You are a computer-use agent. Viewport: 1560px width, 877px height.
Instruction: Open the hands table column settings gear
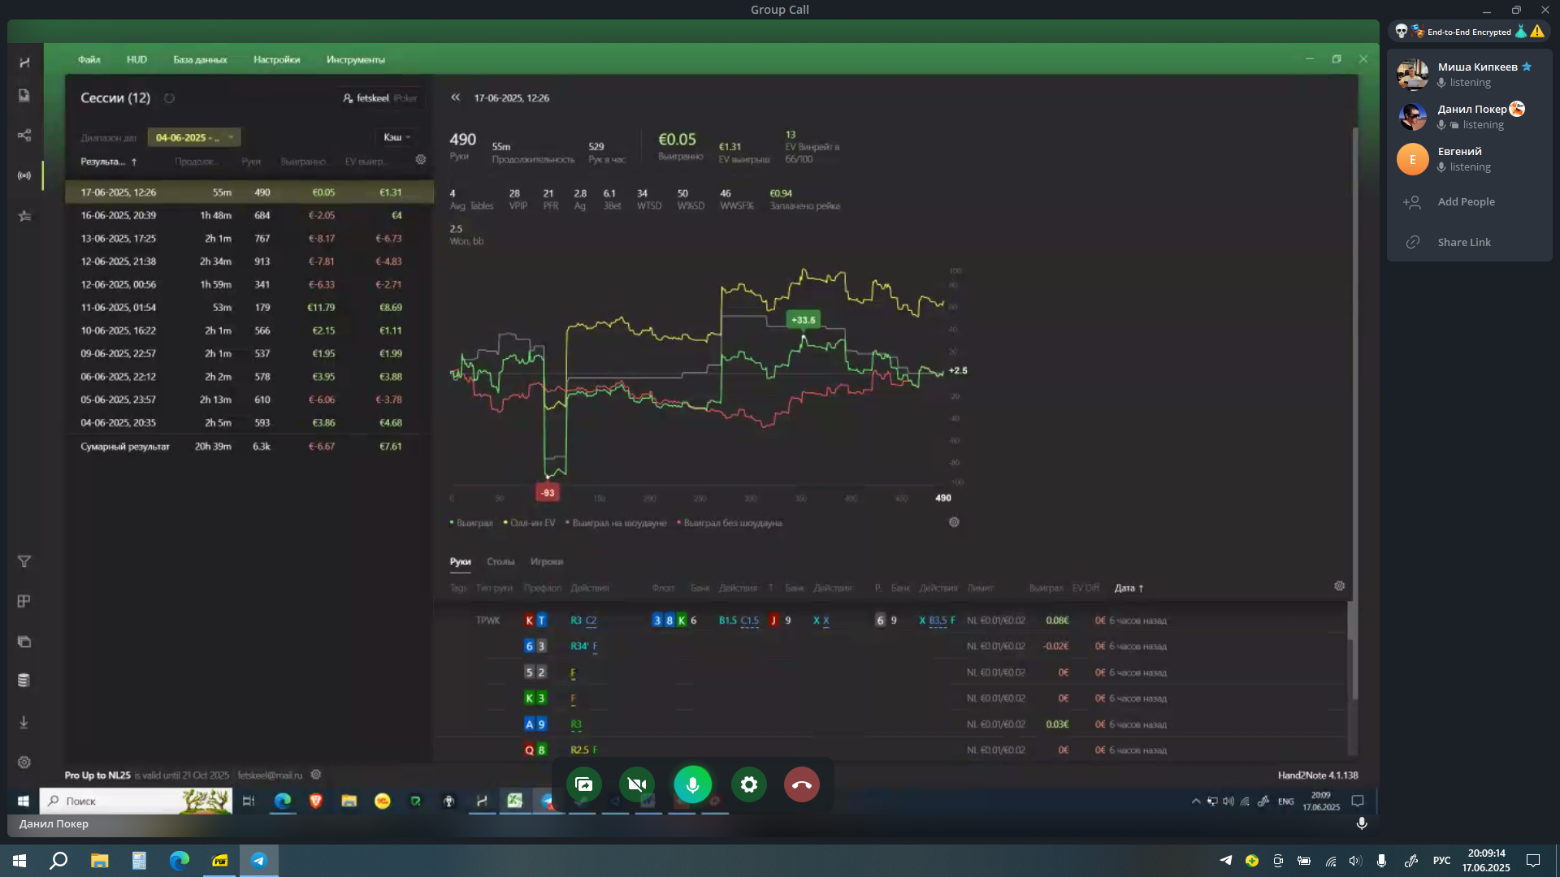pos(1339,586)
